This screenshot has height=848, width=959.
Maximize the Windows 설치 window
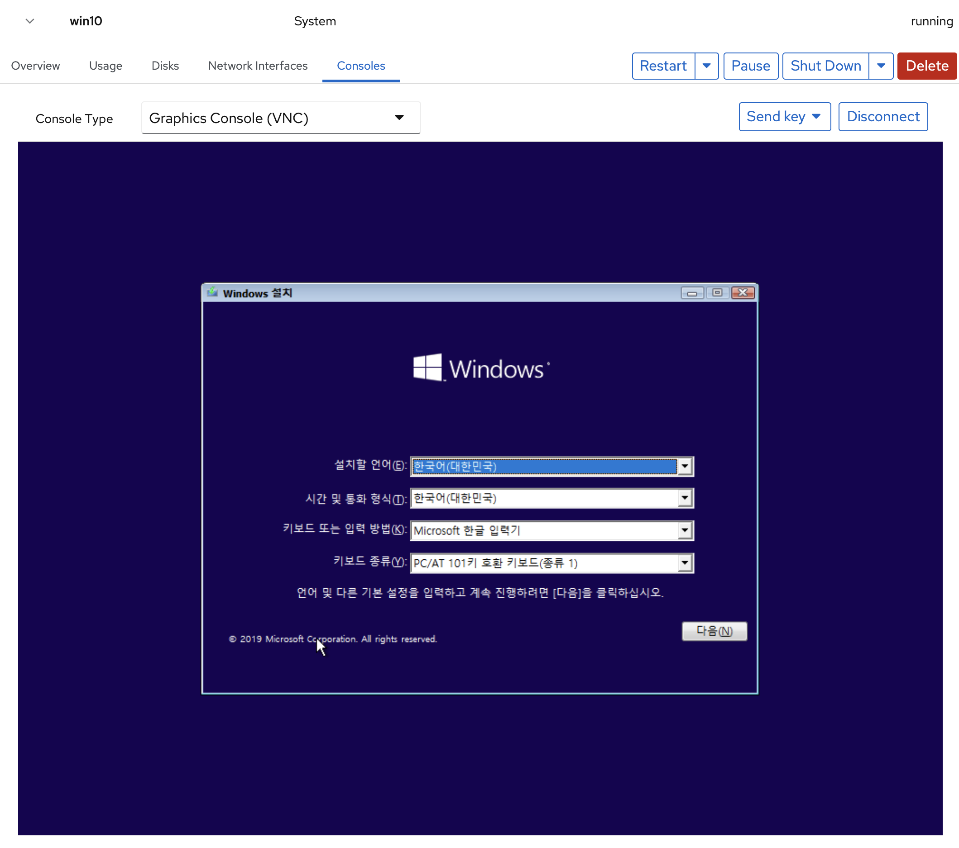[717, 292]
